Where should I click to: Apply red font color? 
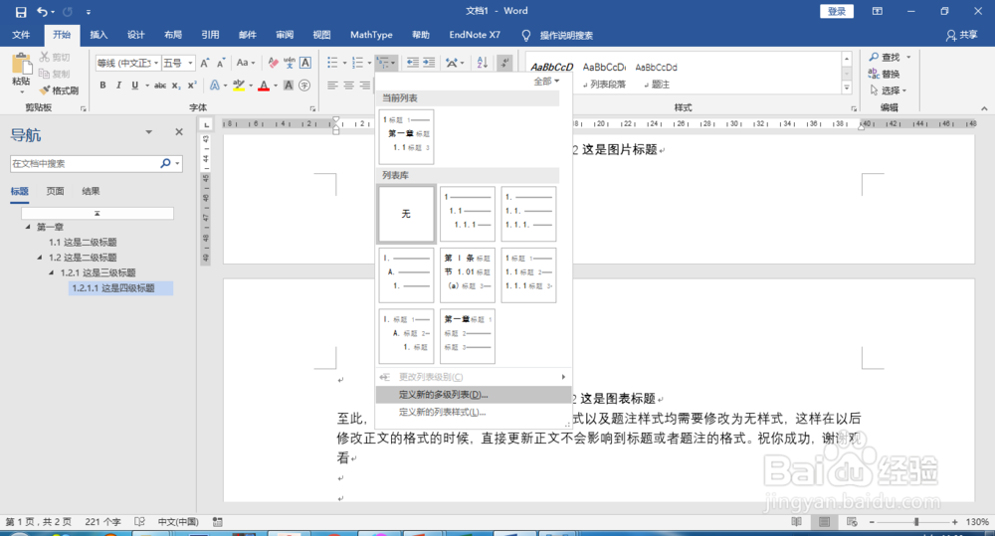264,85
